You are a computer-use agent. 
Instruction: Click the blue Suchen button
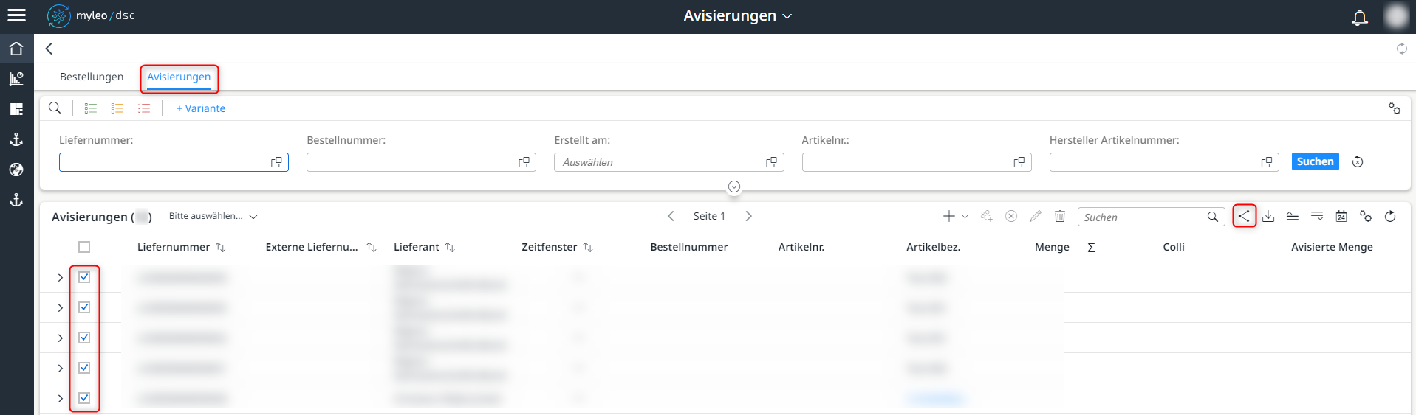[1315, 161]
